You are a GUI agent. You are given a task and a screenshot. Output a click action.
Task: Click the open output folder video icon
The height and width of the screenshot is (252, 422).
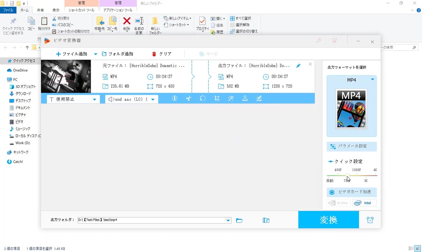[266, 220]
